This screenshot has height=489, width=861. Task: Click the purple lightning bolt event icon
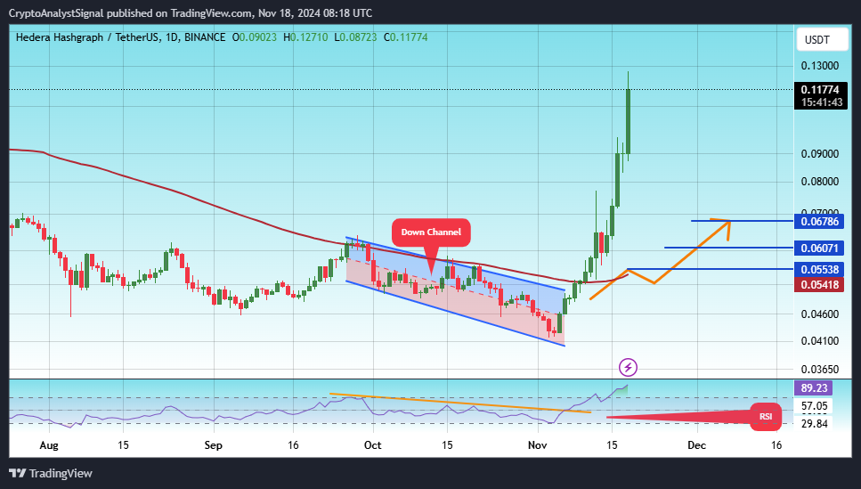tap(629, 367)
